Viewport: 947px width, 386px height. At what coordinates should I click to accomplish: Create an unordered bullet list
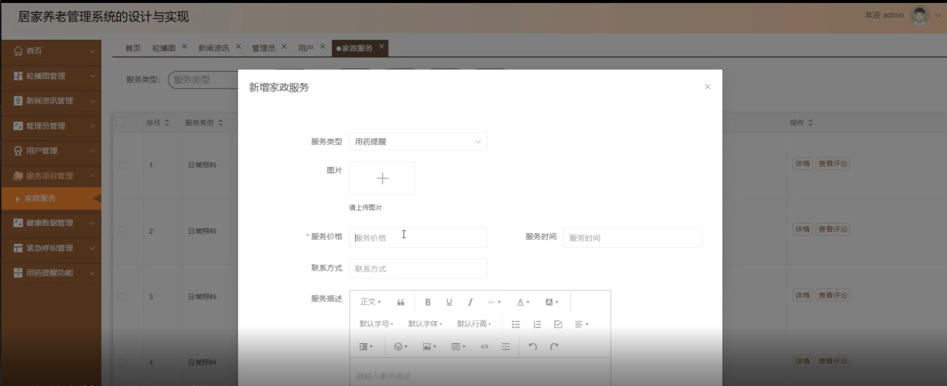(516, 324)
